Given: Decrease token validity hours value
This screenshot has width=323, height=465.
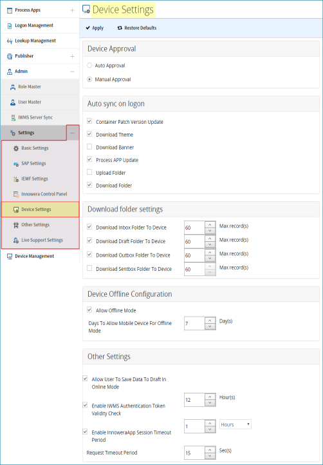Looking at the screenshot, I should point(210,403).
